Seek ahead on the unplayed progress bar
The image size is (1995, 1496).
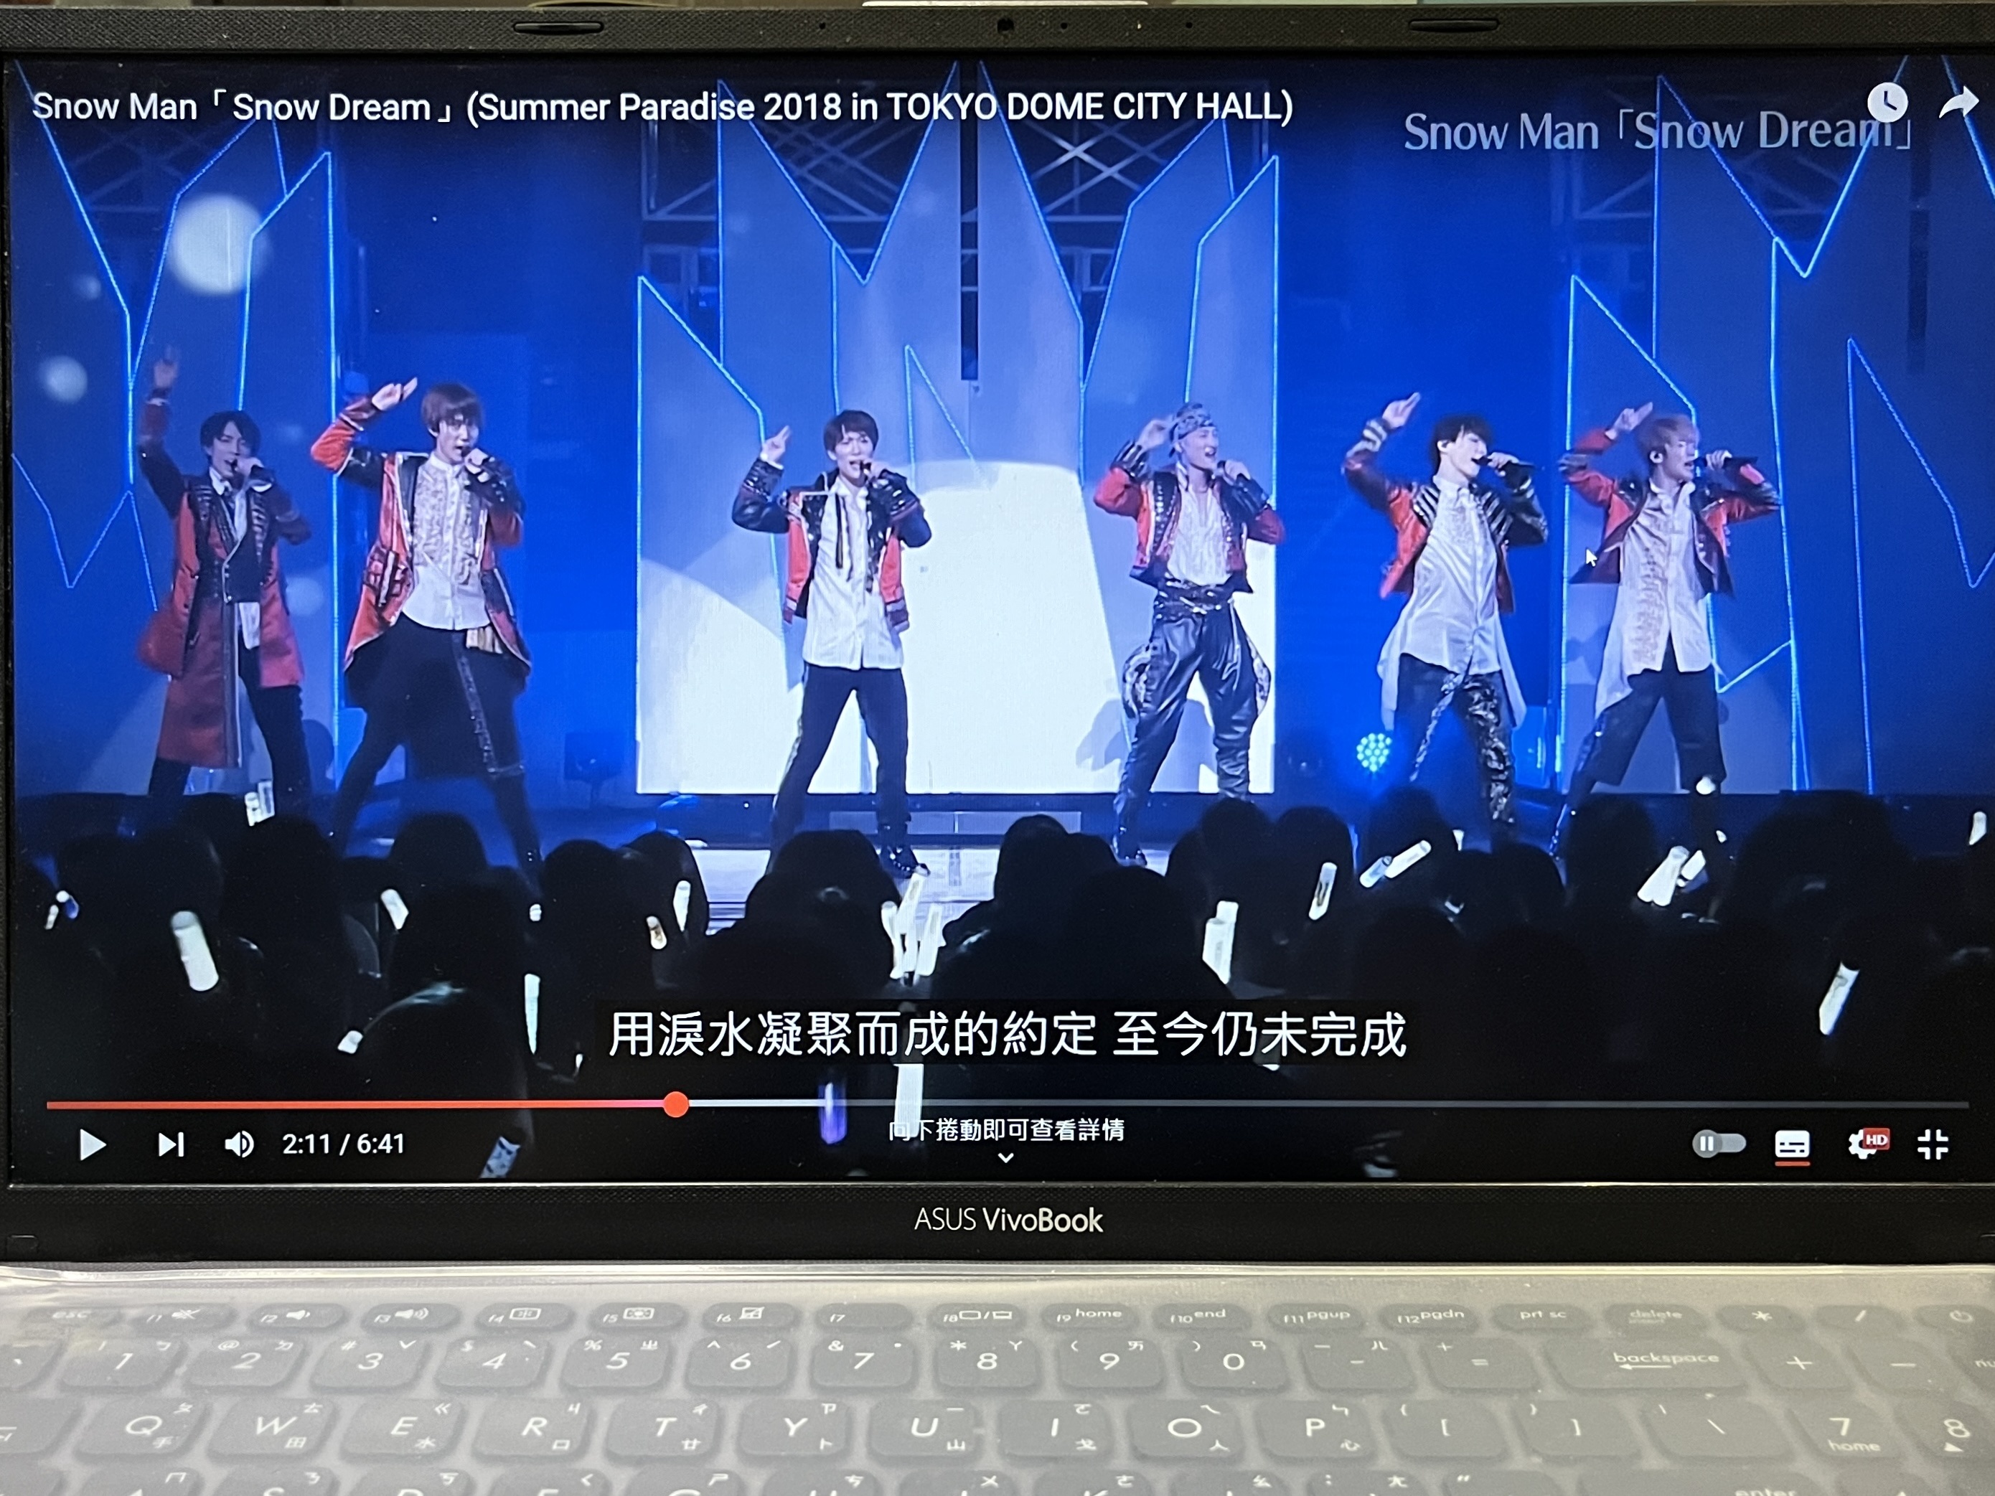point(1328,1104)
